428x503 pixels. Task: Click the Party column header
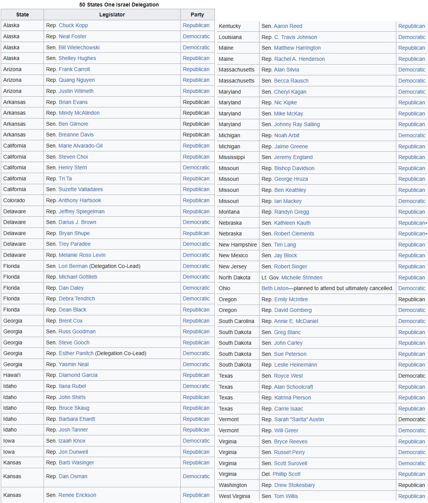(x=197, y=15)
